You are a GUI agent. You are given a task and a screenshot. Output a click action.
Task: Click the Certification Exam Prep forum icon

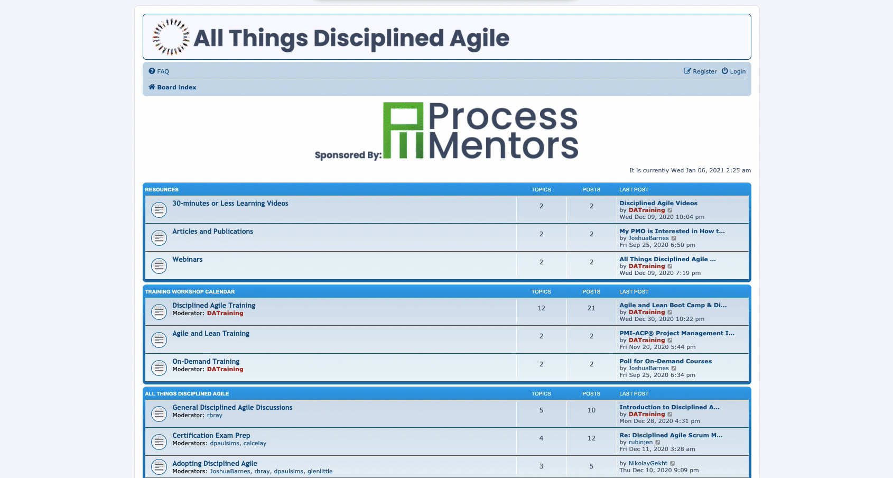pyautogui.click(x=159, y=442)
